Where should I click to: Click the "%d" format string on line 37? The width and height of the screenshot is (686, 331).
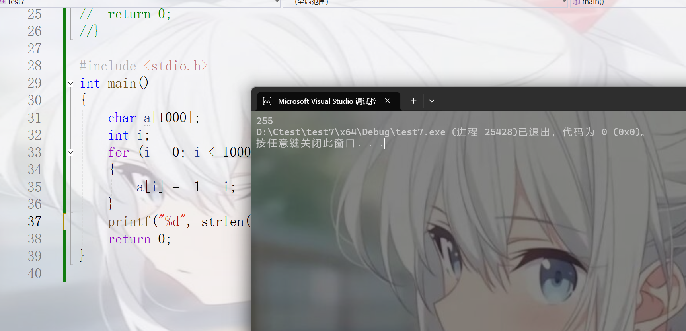click(172, 221)
